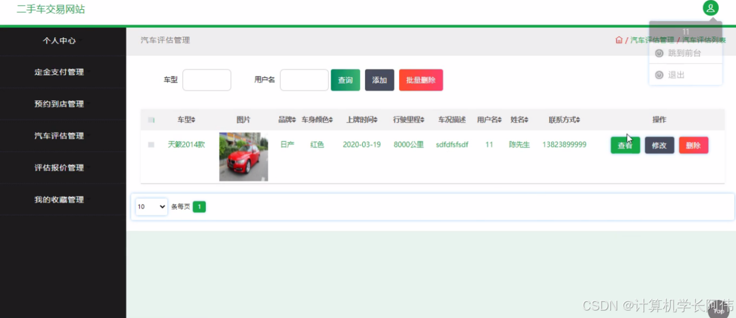This screenshot has width=736, height=318.
Task: Click 汽车评估管理 breadcrumb link
Action: click(x=652, y=40)
